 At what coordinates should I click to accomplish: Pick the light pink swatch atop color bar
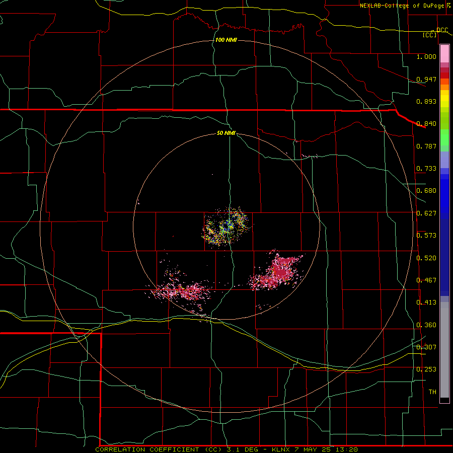pos(444,54)
